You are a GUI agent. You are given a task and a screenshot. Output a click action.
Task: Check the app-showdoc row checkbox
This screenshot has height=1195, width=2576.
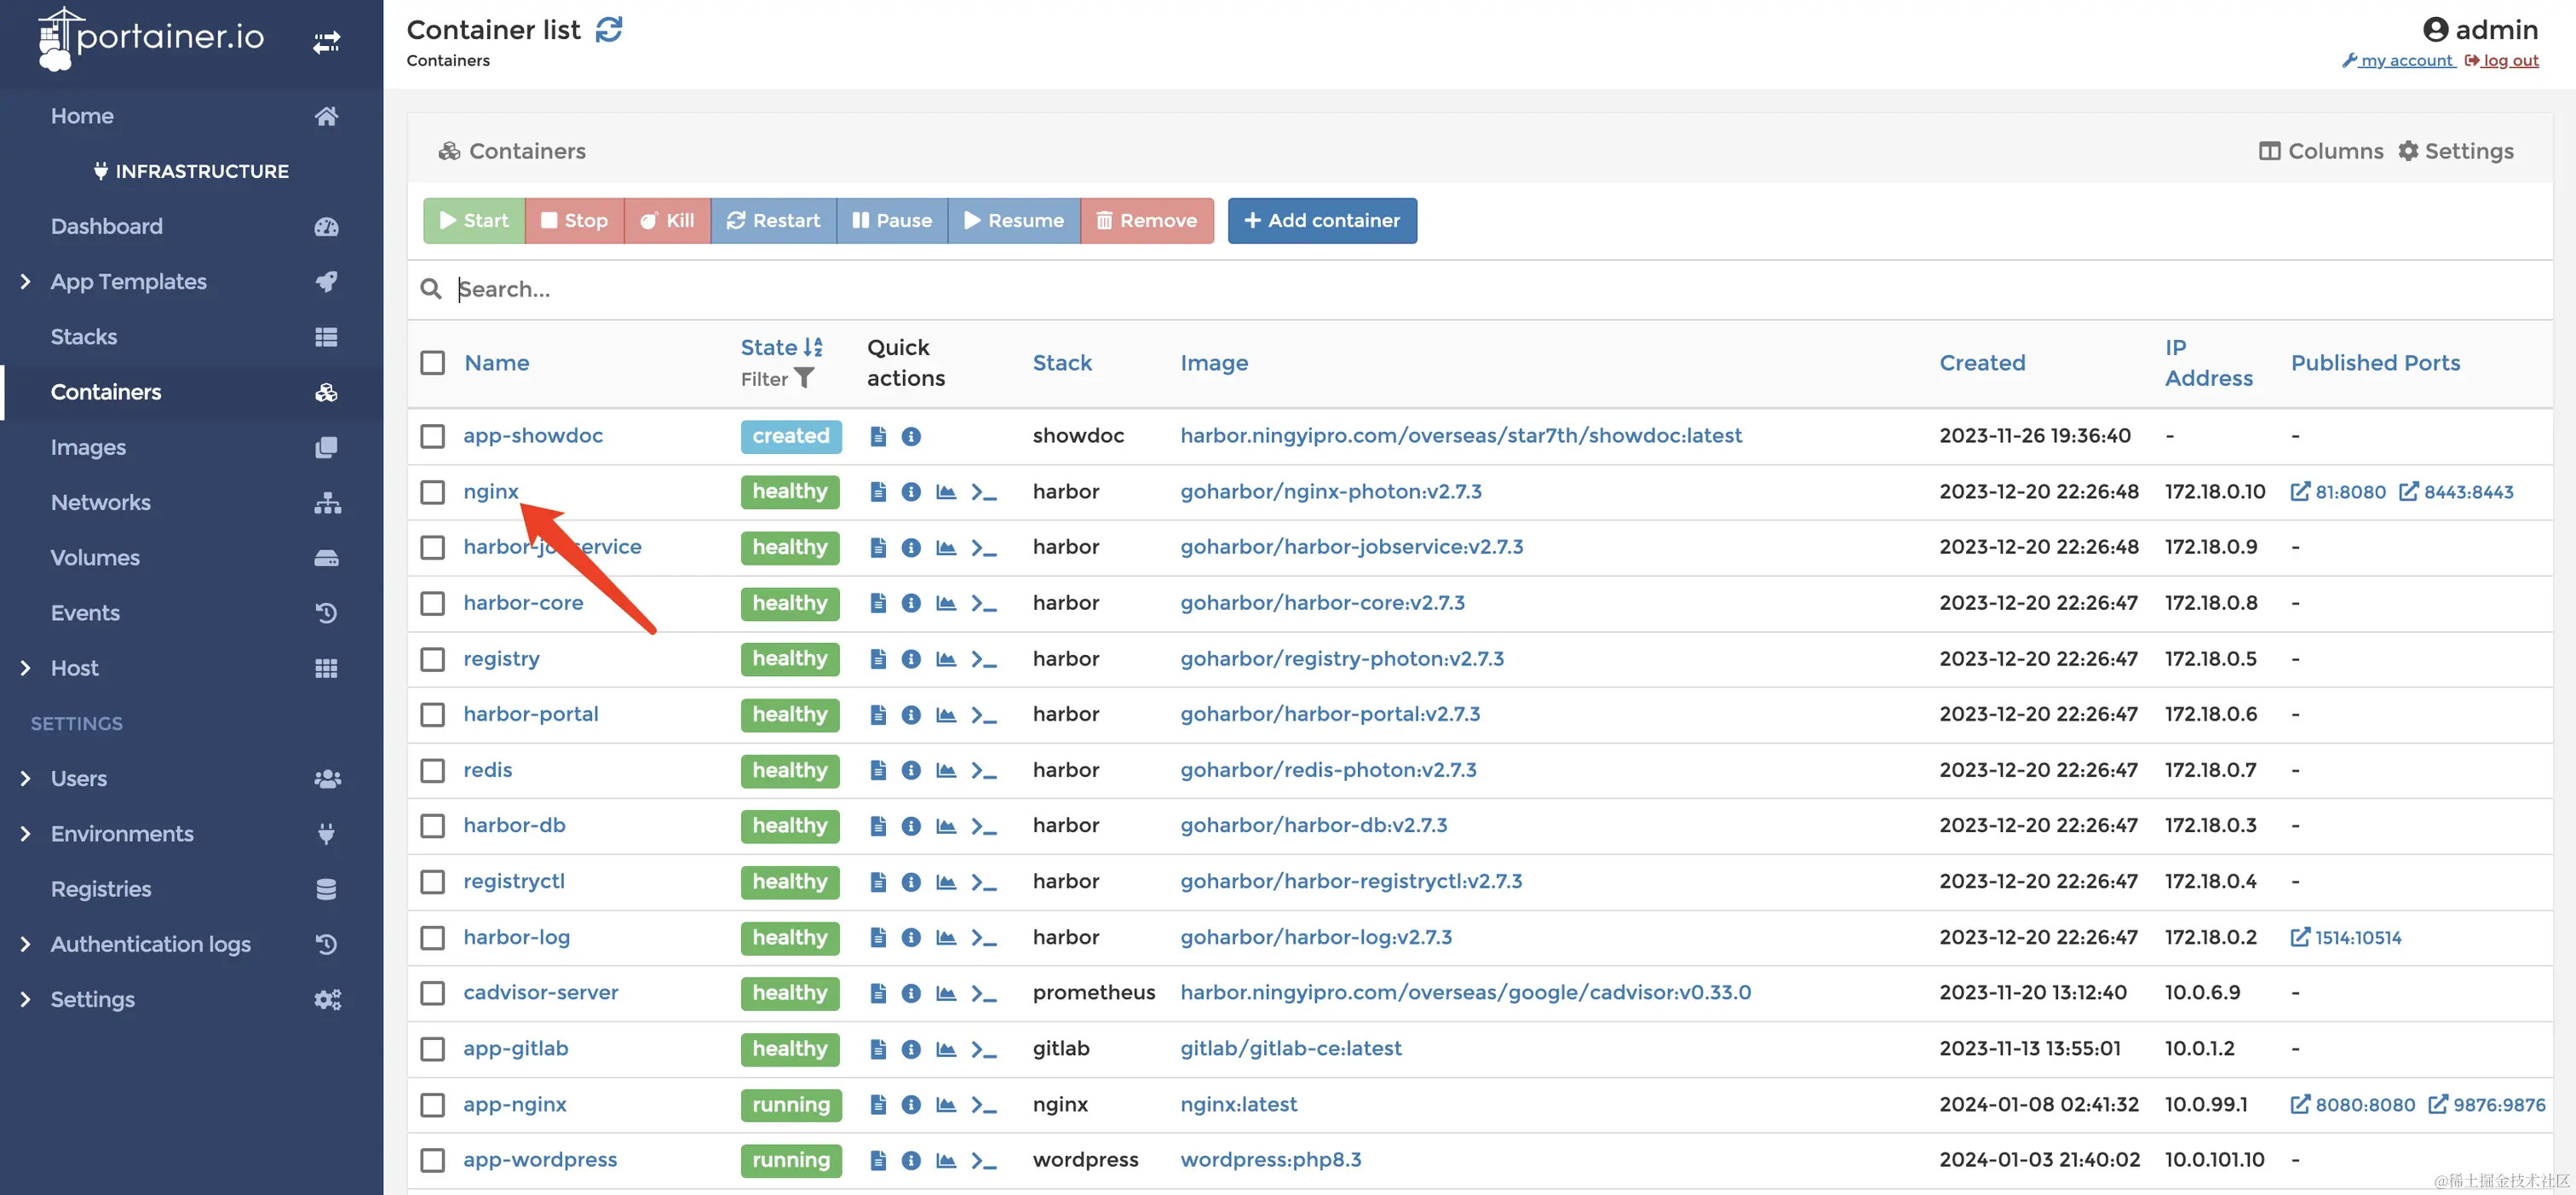432,436
